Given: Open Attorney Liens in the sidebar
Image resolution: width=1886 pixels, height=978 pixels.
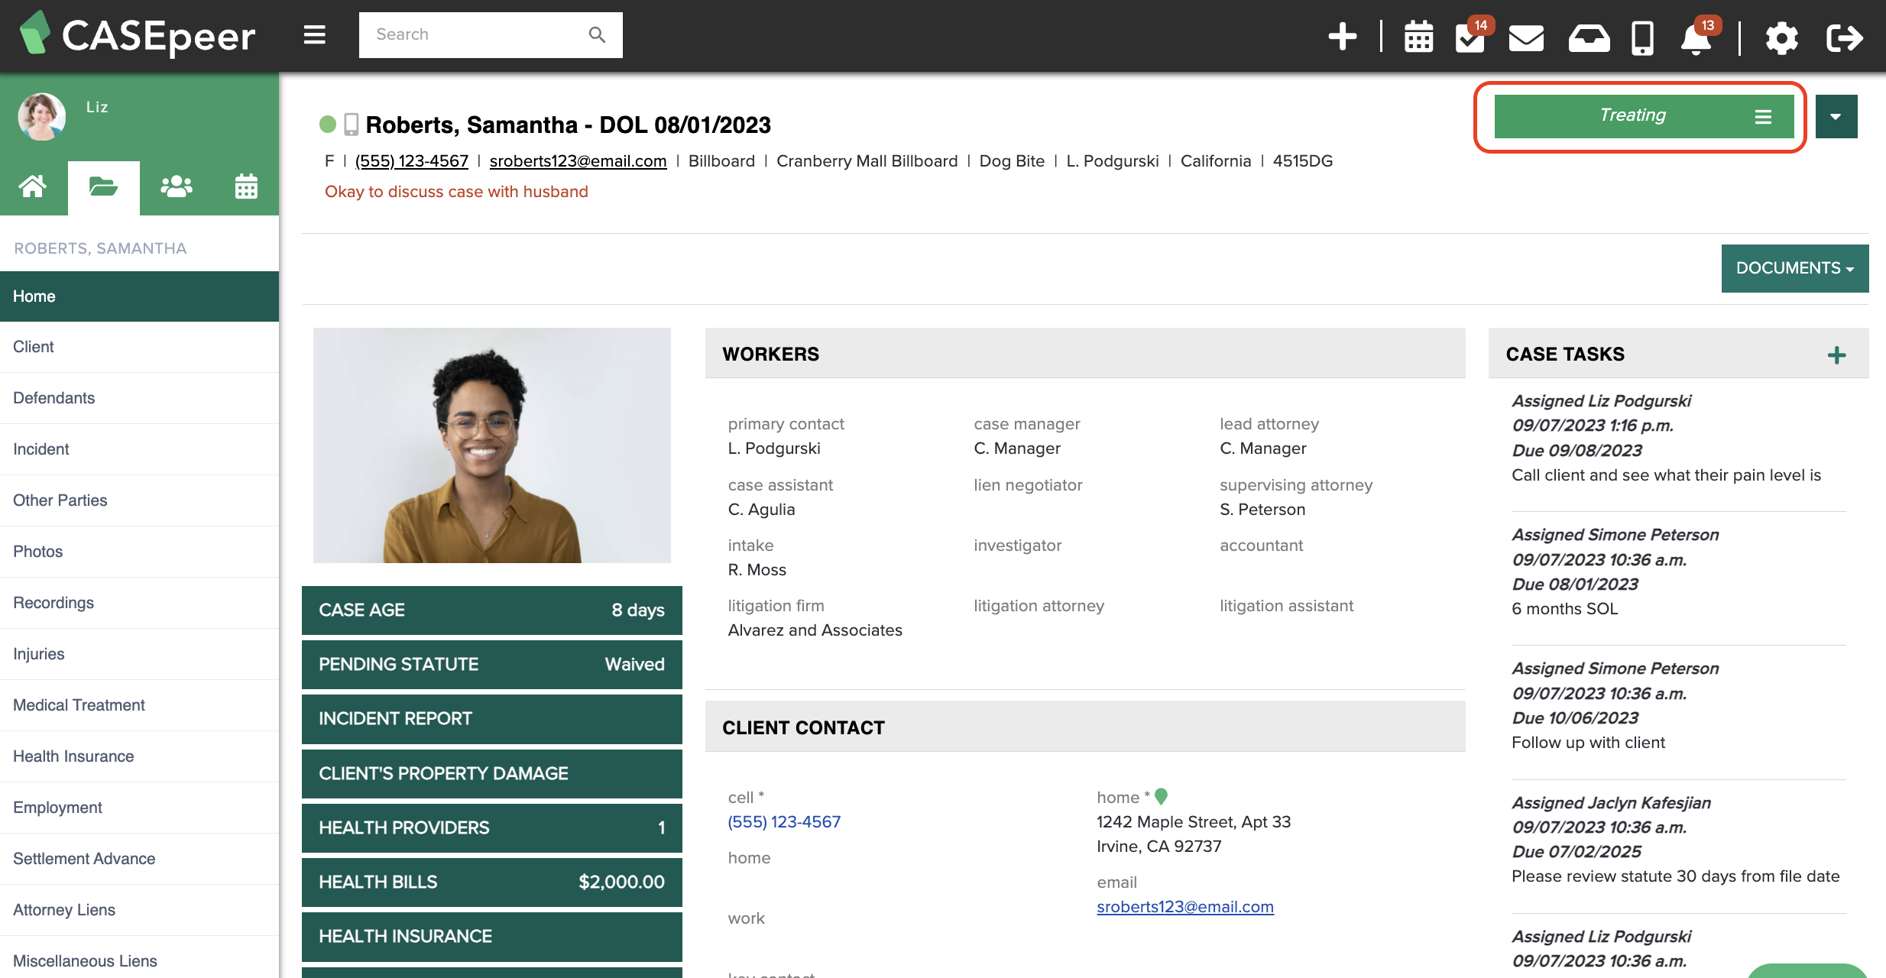Looking at the screenshot, I should click(x=140, y=910).
